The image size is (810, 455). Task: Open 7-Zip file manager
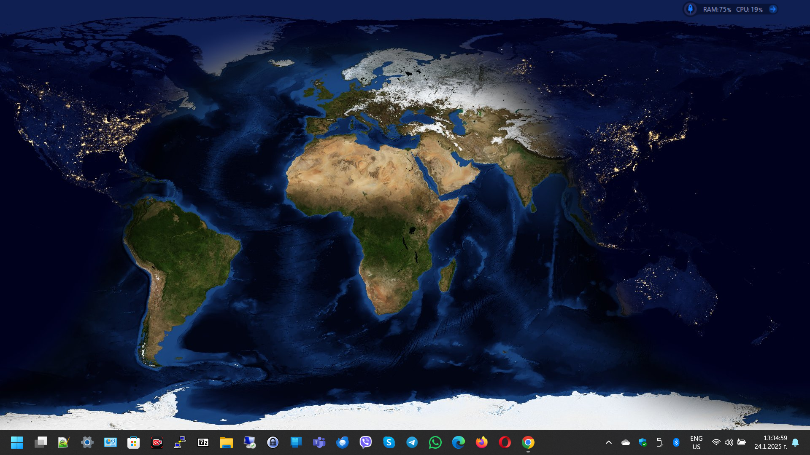(x=203, y=442)
